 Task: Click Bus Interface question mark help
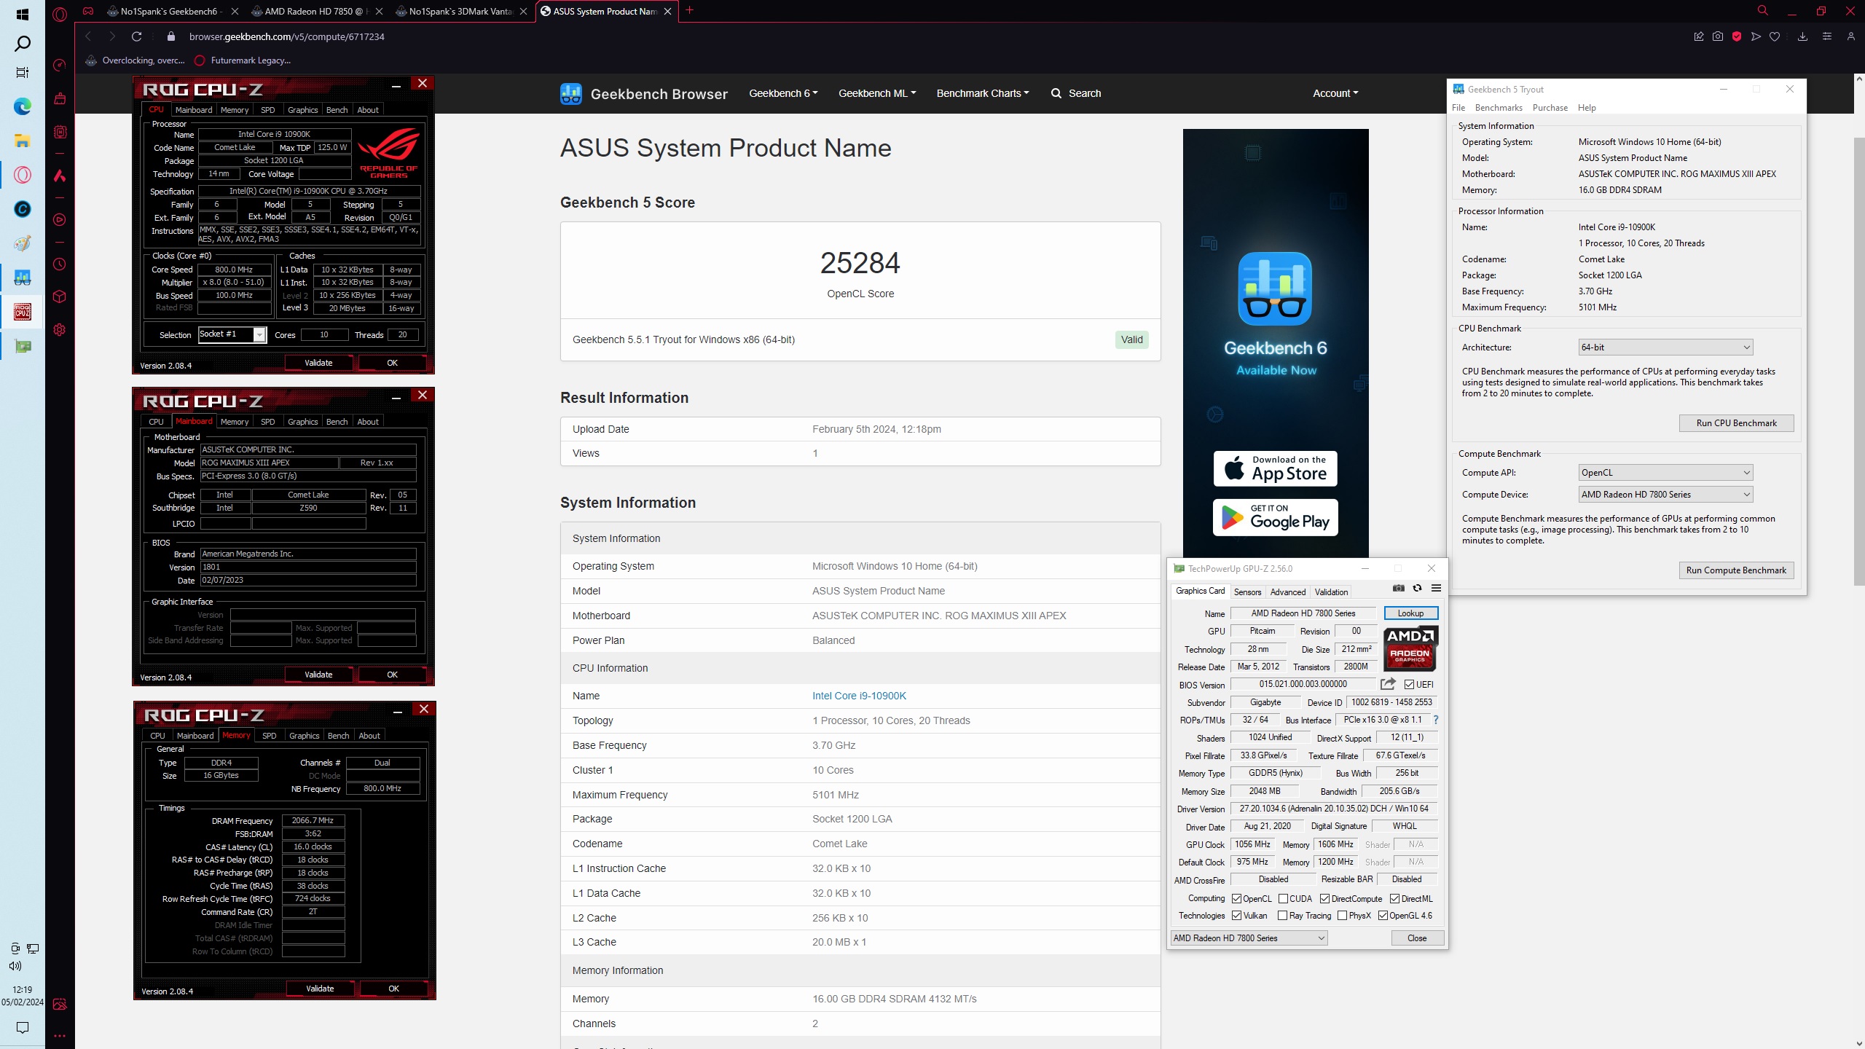(1435, 720)
